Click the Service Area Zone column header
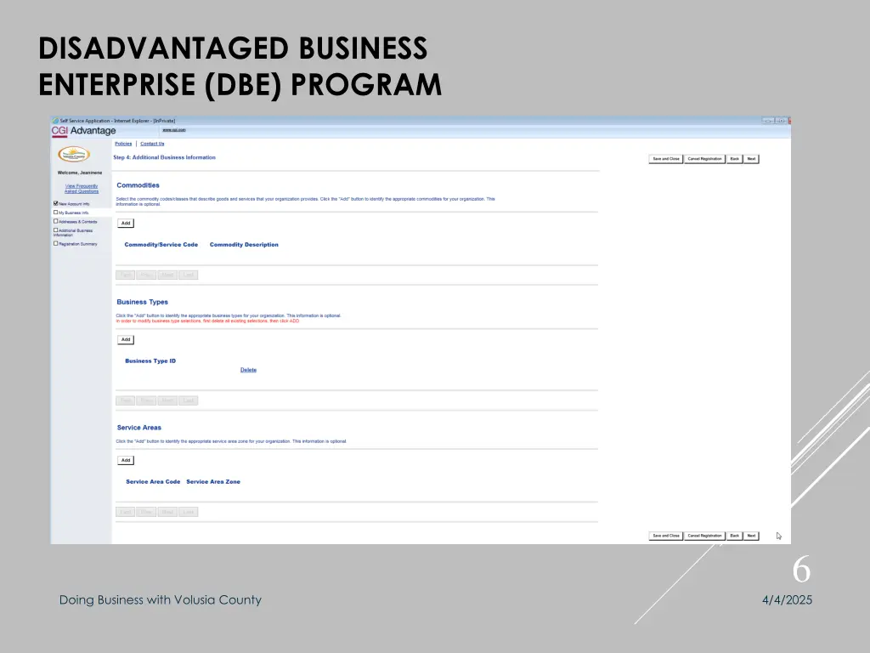This screenshot has height=653, width=870. [213, 482]
